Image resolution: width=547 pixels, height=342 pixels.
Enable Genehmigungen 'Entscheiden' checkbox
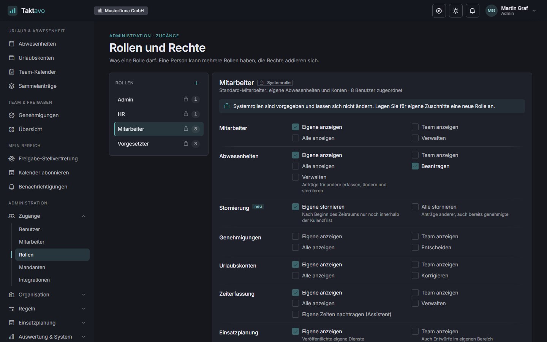pos(415,247)
